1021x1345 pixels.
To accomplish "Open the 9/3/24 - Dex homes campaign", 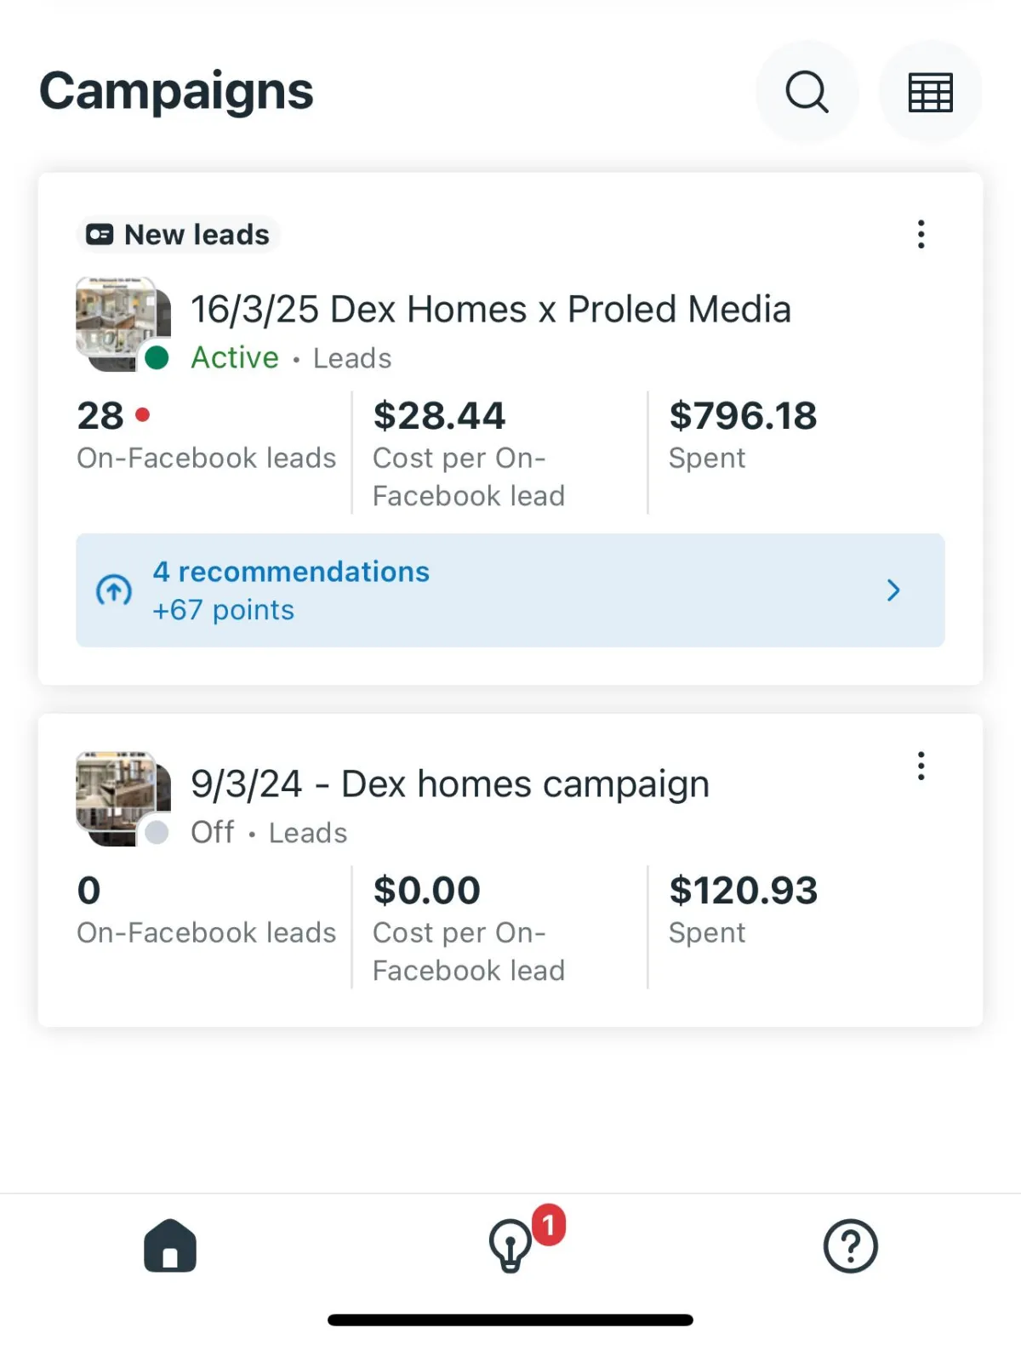I will [449, 784].
